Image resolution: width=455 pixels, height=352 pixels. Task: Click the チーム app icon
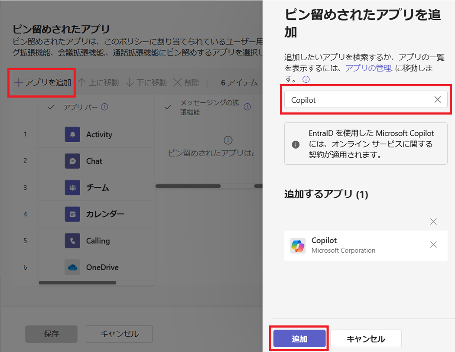[x=72, y=188]
